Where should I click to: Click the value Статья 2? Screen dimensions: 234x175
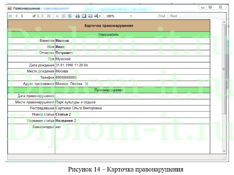(63, 115)
